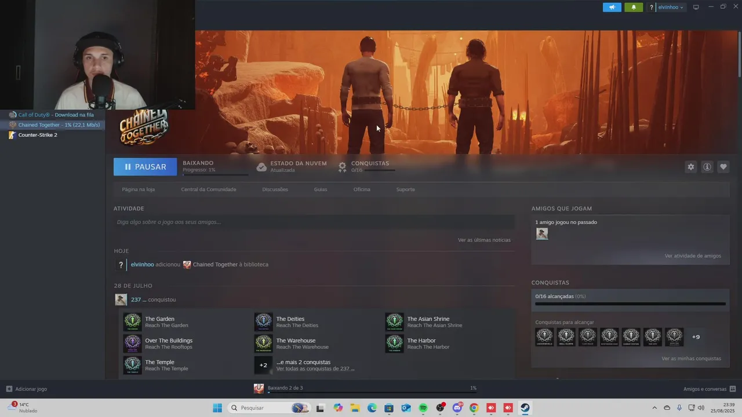Click the download progress bar under Baixando
Viewport: 742px width, 417px height.
click(215, 174)
